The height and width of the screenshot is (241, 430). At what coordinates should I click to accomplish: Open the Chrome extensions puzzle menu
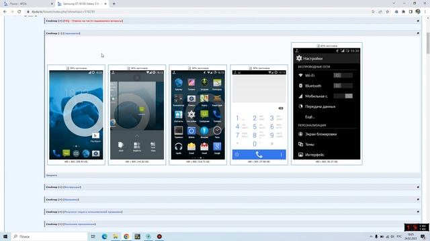click(x=403, y=12)
